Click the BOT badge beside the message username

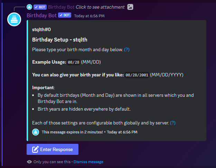point(65,15)
